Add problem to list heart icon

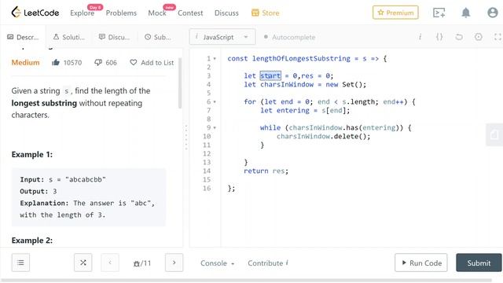(x=134, y=62)
